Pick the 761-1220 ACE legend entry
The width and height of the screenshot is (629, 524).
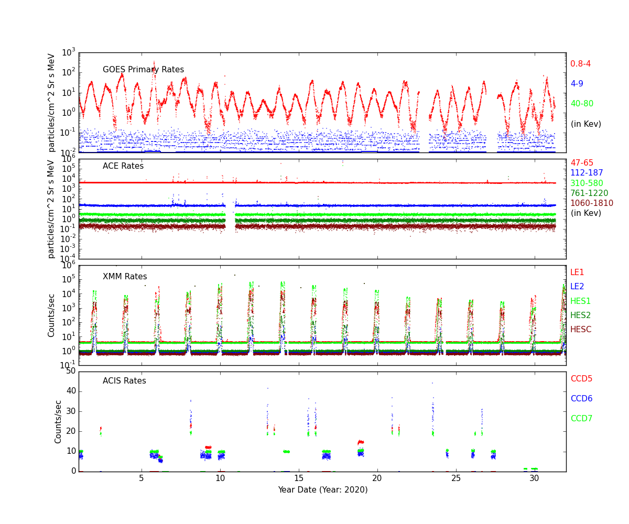(589, 193)
